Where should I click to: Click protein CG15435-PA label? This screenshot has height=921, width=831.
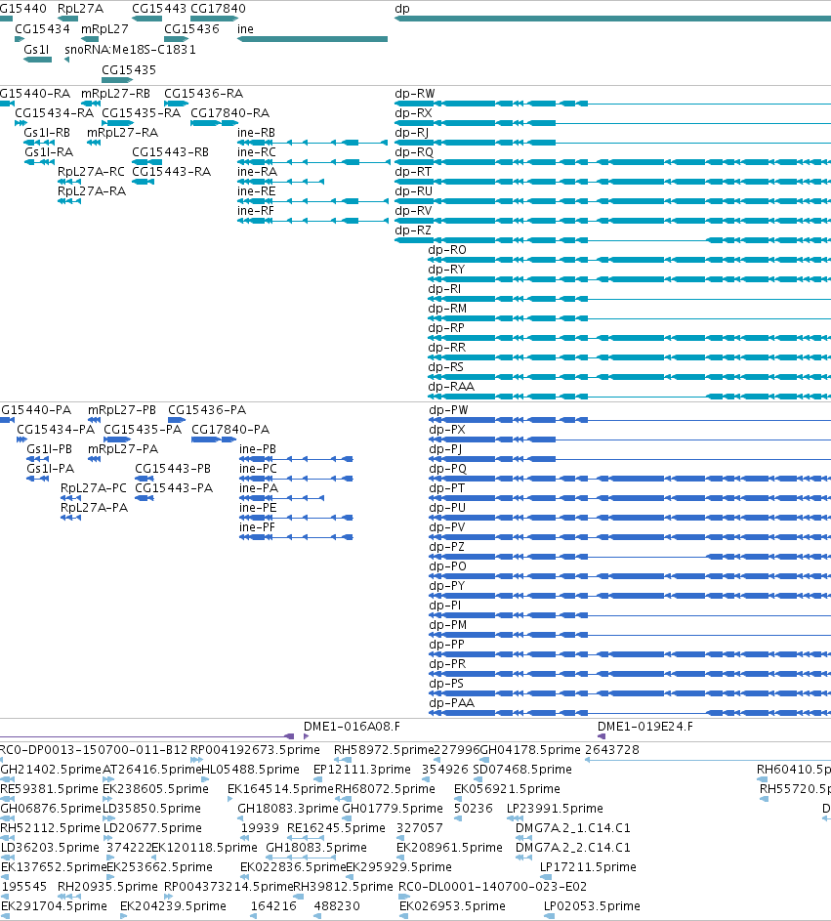[x=143, y=430]
